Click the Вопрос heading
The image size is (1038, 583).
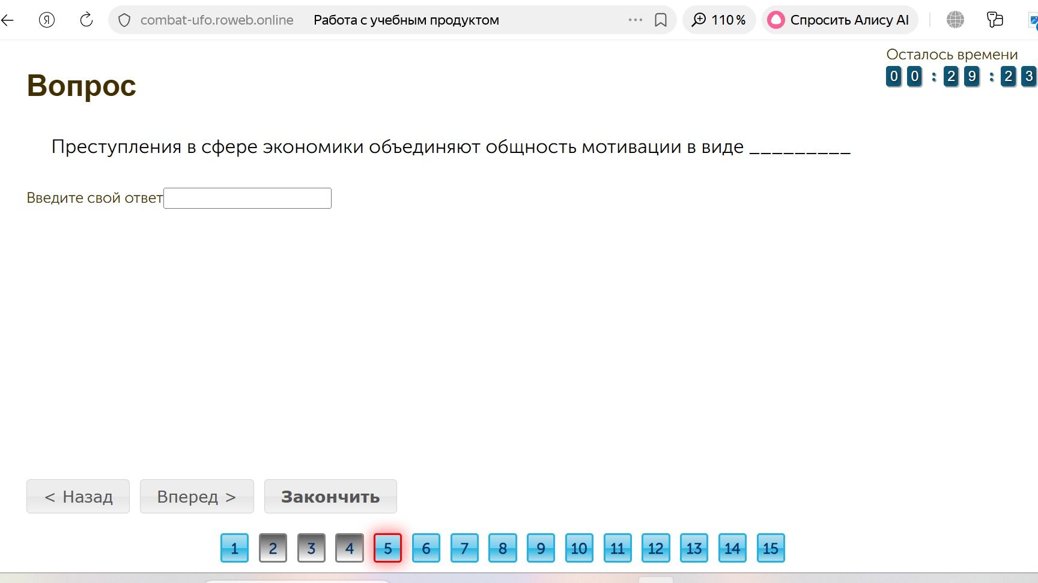point(82,86)
